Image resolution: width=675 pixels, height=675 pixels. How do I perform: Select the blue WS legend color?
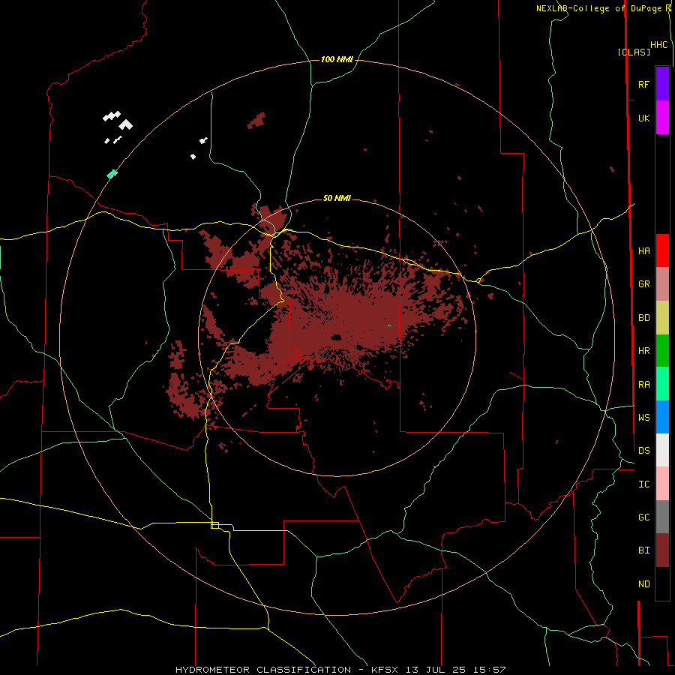662,417
